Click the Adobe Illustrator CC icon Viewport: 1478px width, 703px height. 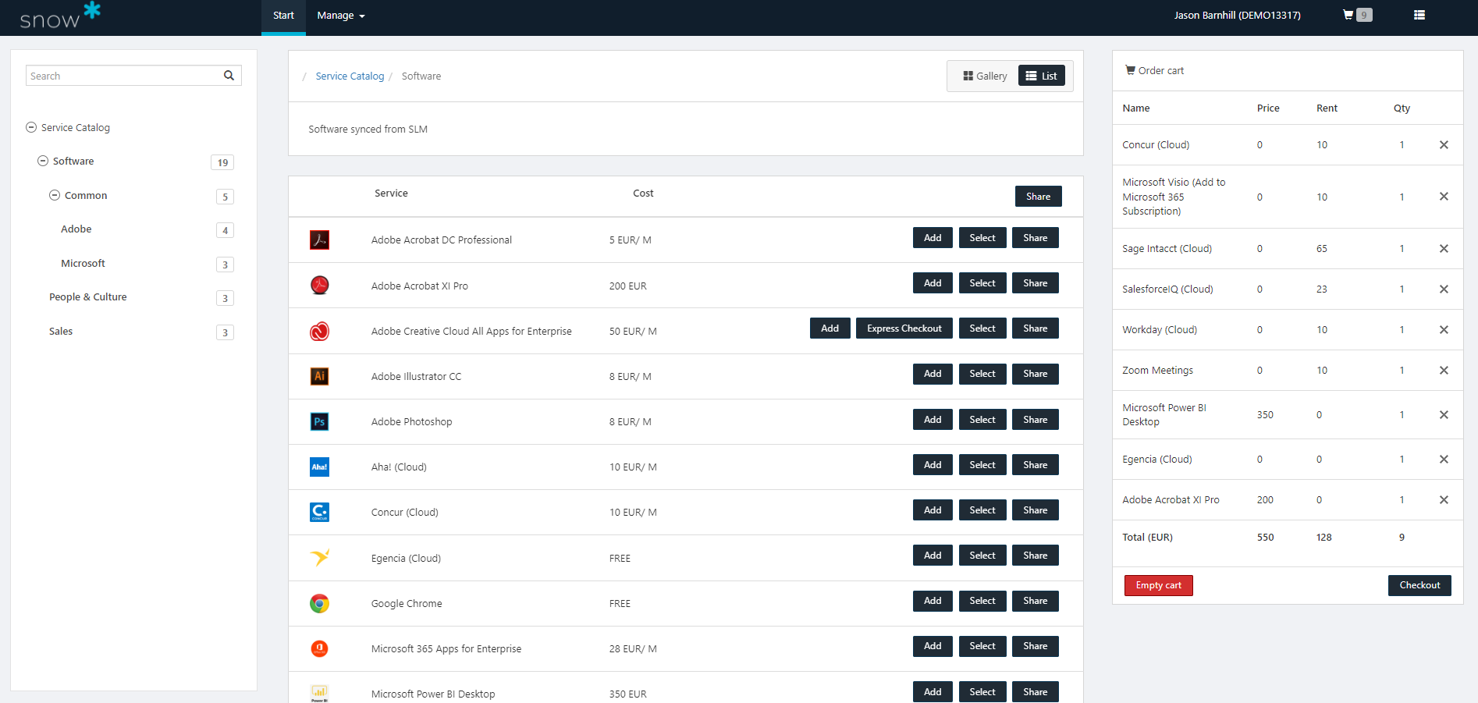[x=319, y=376]
